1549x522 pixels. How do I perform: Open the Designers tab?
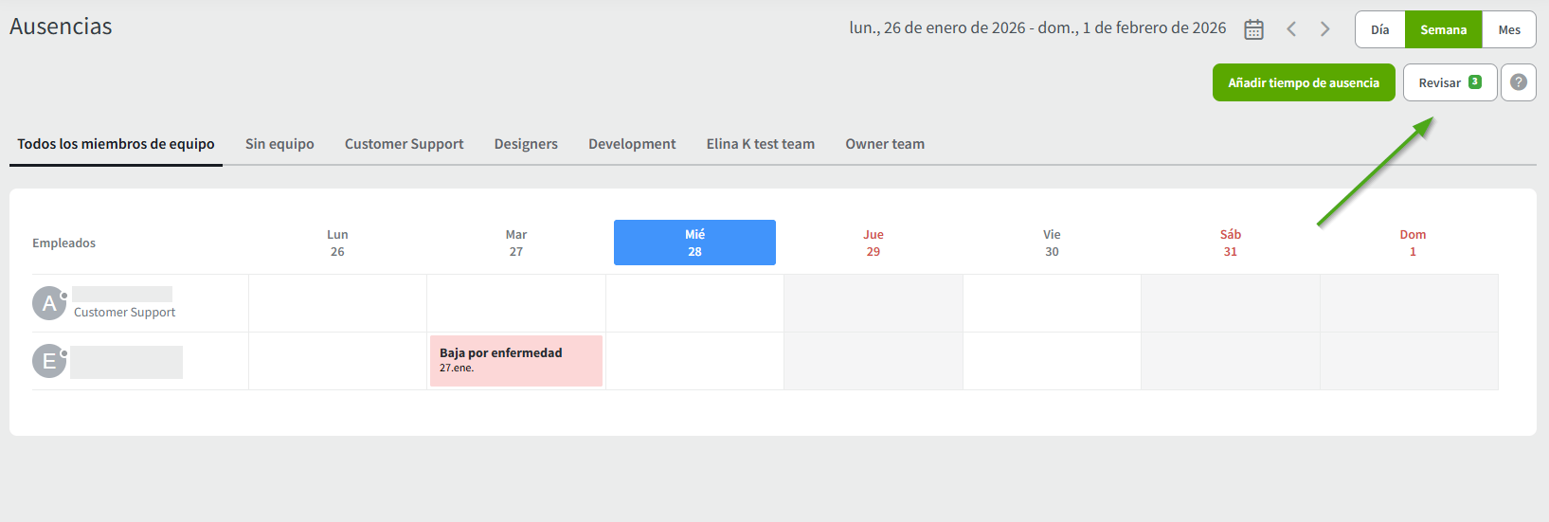[x=526, y=144]
